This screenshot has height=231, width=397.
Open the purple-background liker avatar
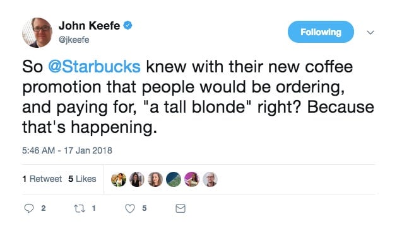tap(192, 179)
